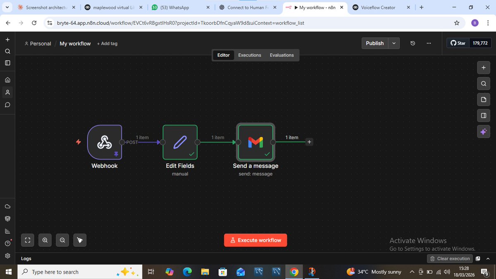Open cloud admin icon in left sidebar
The image size is (496, 279).
(x=7, y=206)
